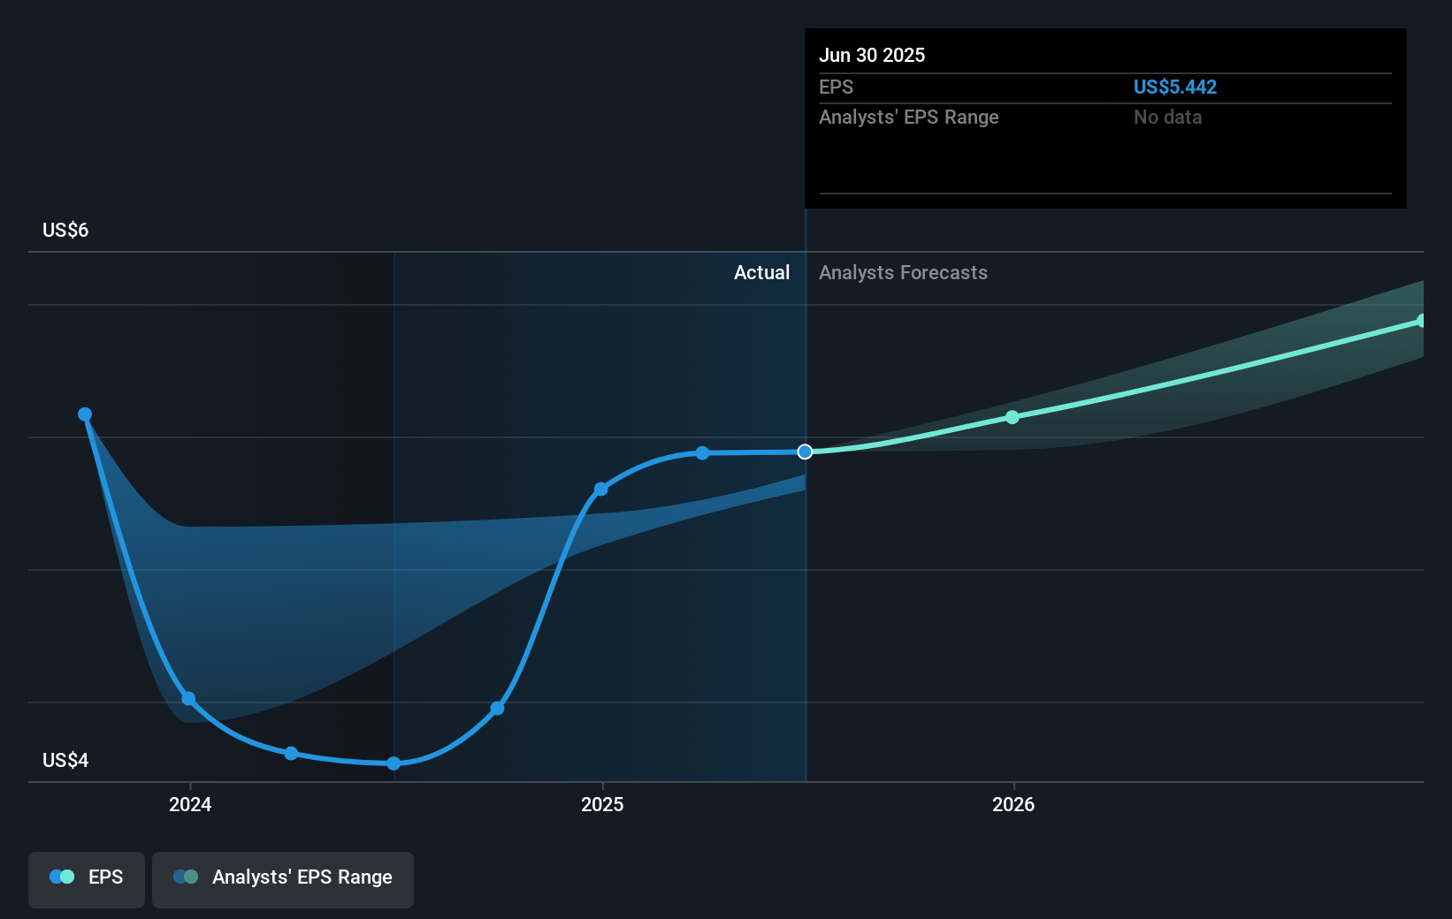The image size is (1452, 919).
Task: Click the EPS data point before Jun 2025
Action: pos(702,452)
